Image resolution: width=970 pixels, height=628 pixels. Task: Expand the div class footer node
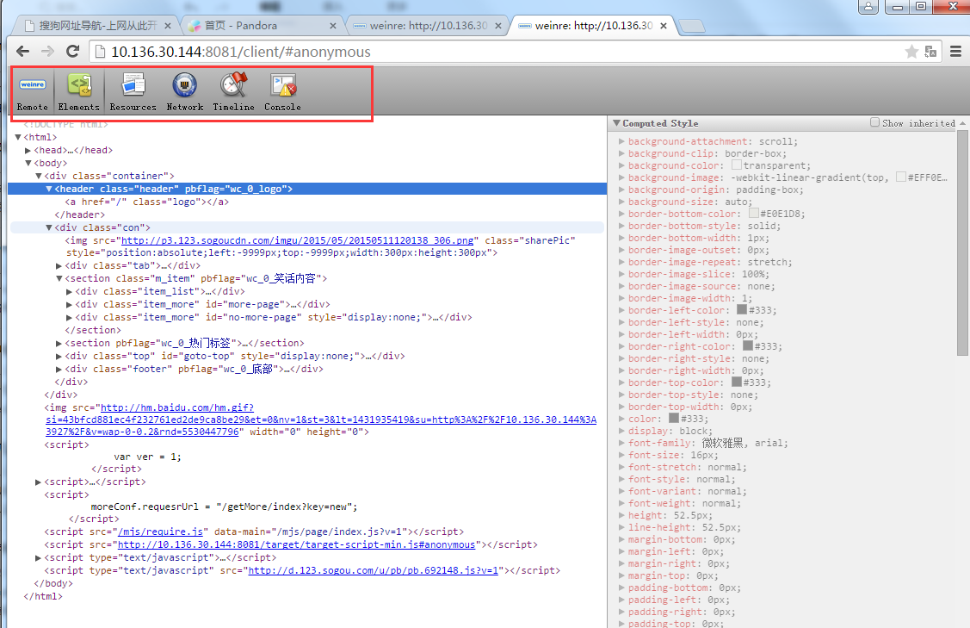pyautogui.click(x=59, y=369)
